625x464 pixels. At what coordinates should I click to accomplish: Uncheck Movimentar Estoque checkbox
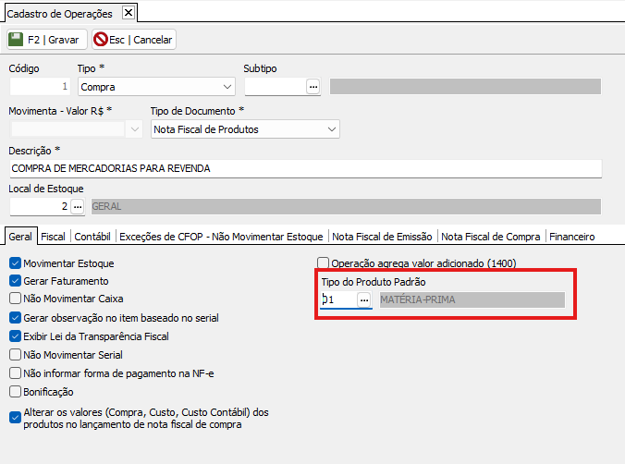click(15, 263)
